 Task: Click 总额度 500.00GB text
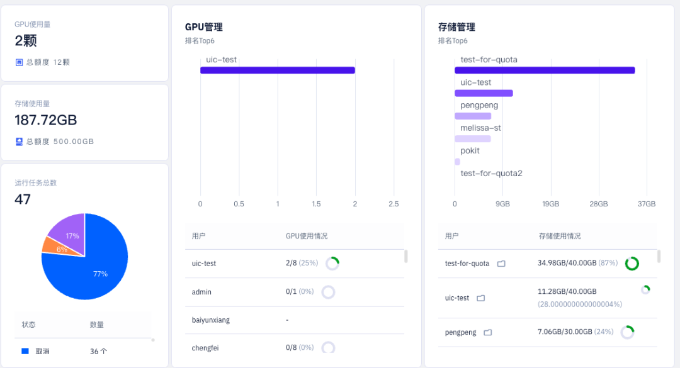click(60, 142)
